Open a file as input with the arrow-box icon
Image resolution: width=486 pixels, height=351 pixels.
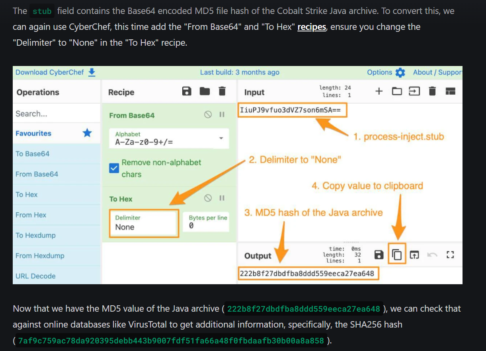pyautogui.click(x=414, y=91)
